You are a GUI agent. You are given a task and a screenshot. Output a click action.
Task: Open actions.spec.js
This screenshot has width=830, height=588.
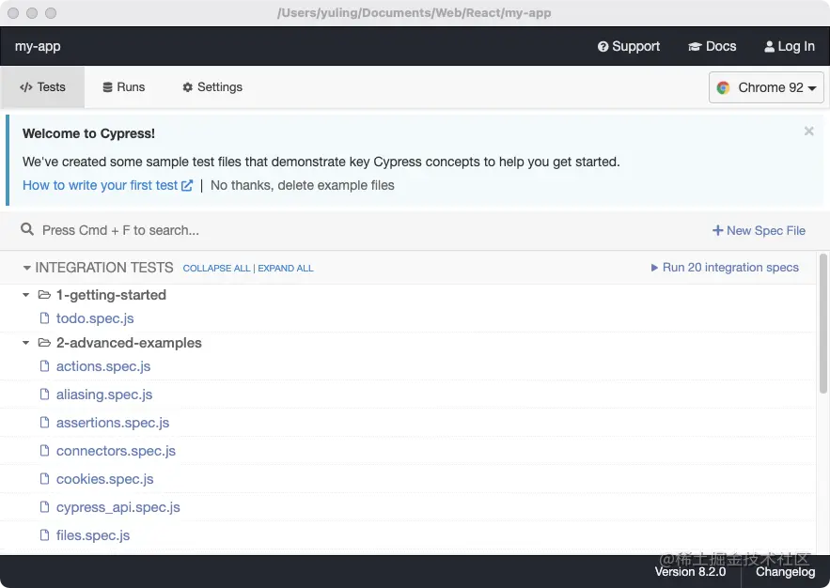[x=103, y=366]
